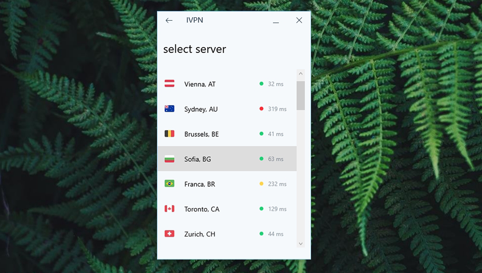
Task: Select the Vienna, AT server
Action: [x=227, y=84]
